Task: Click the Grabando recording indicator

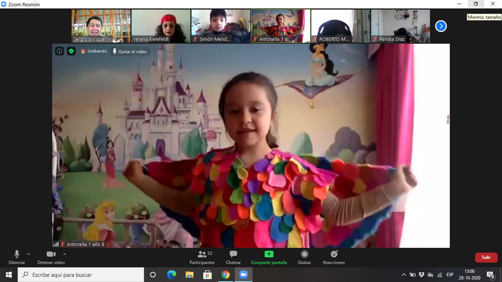Action: (x=94, y=51)
